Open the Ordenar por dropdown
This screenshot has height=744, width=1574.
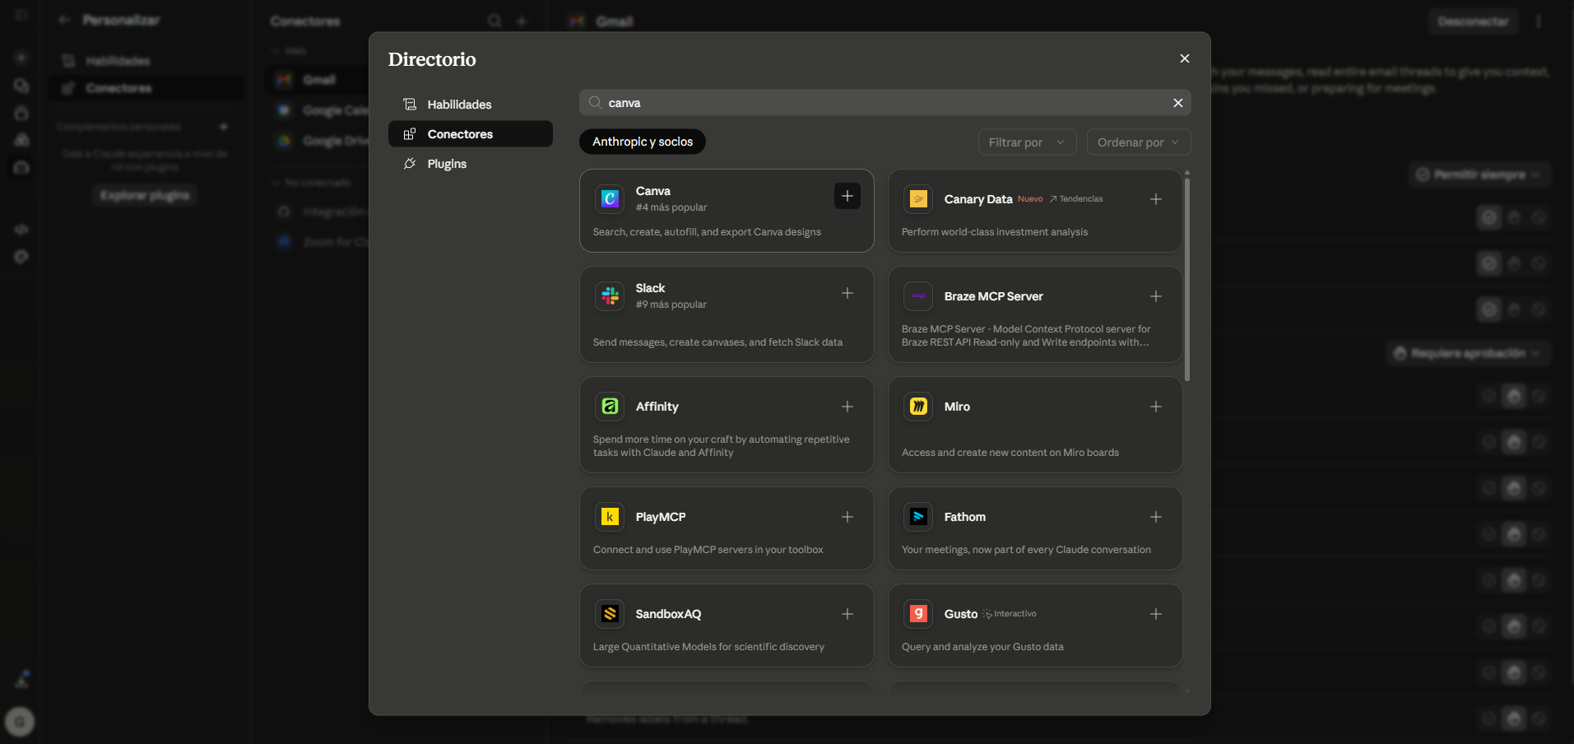(1139, 142)
